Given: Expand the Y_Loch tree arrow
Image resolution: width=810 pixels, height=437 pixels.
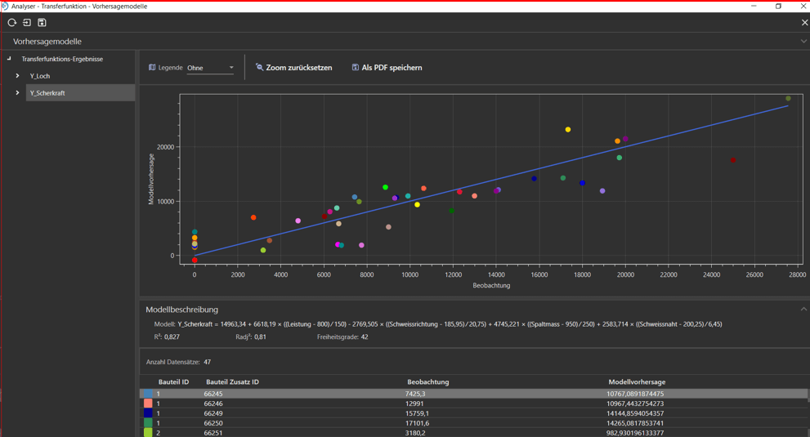Looking at the screenshot, I should pos(17,76).
